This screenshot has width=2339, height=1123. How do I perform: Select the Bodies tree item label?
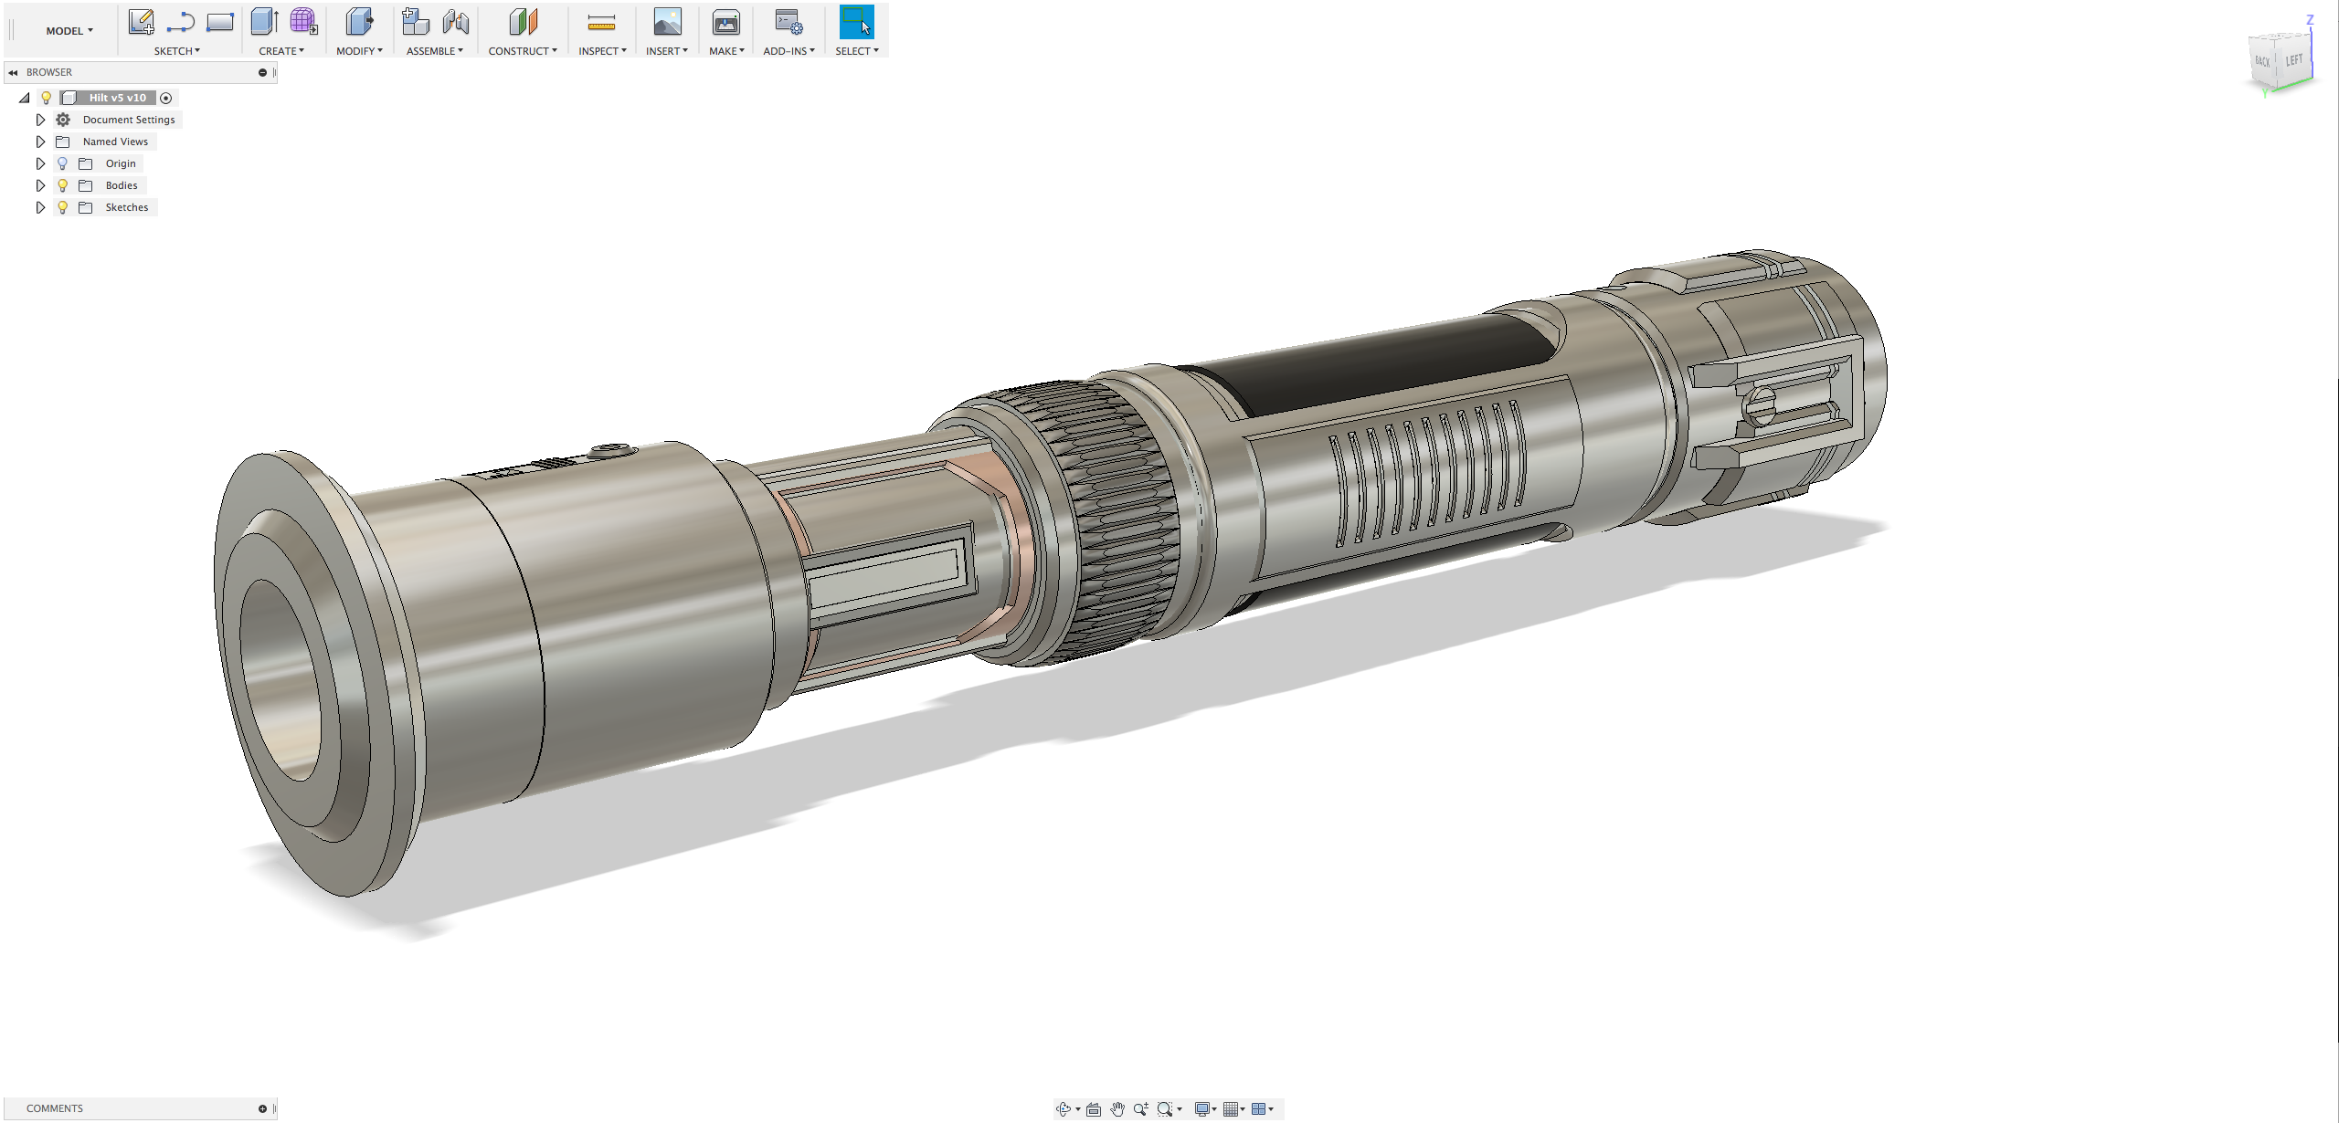click(x=122, y=185)
